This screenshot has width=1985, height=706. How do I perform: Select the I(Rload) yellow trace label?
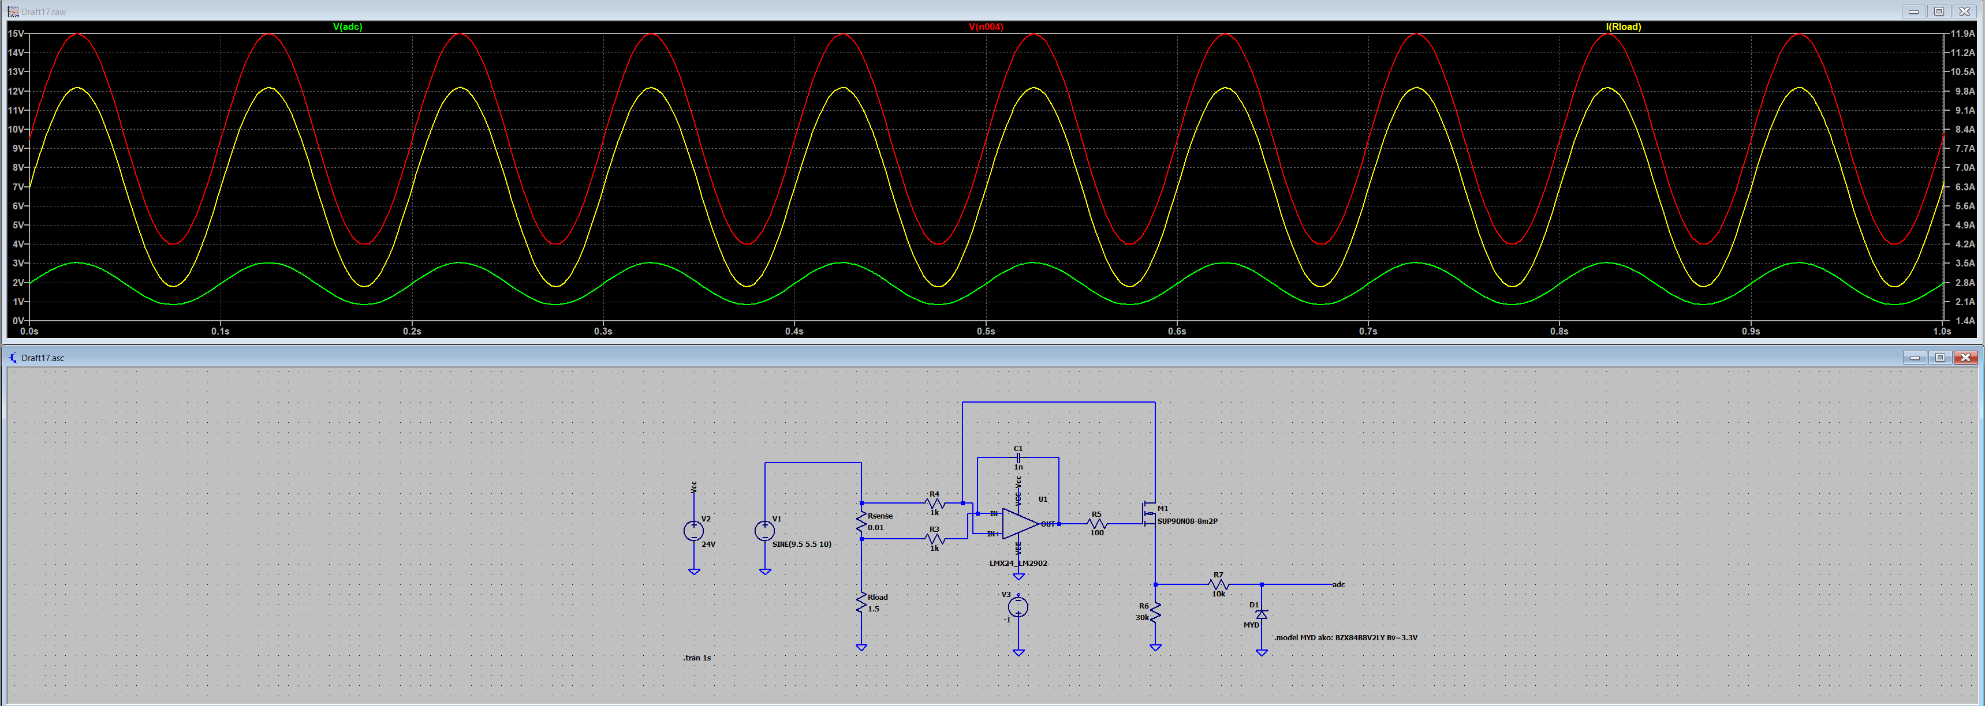1623,27
